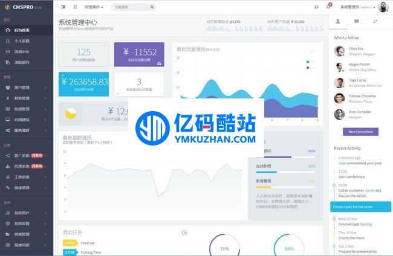Click the 75% circular progress chart

[x=224, y=245]
